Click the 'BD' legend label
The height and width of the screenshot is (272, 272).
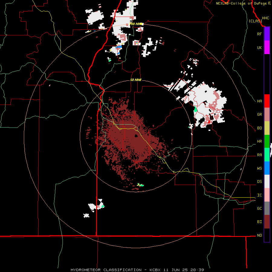(259, 128)
